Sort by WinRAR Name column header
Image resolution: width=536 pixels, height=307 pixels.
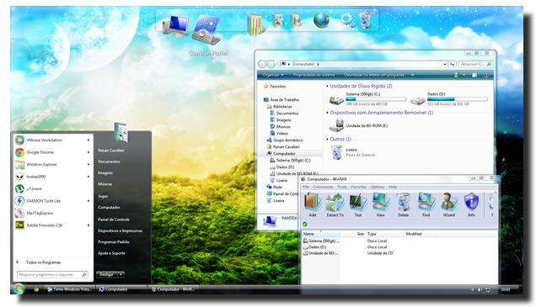321,234
